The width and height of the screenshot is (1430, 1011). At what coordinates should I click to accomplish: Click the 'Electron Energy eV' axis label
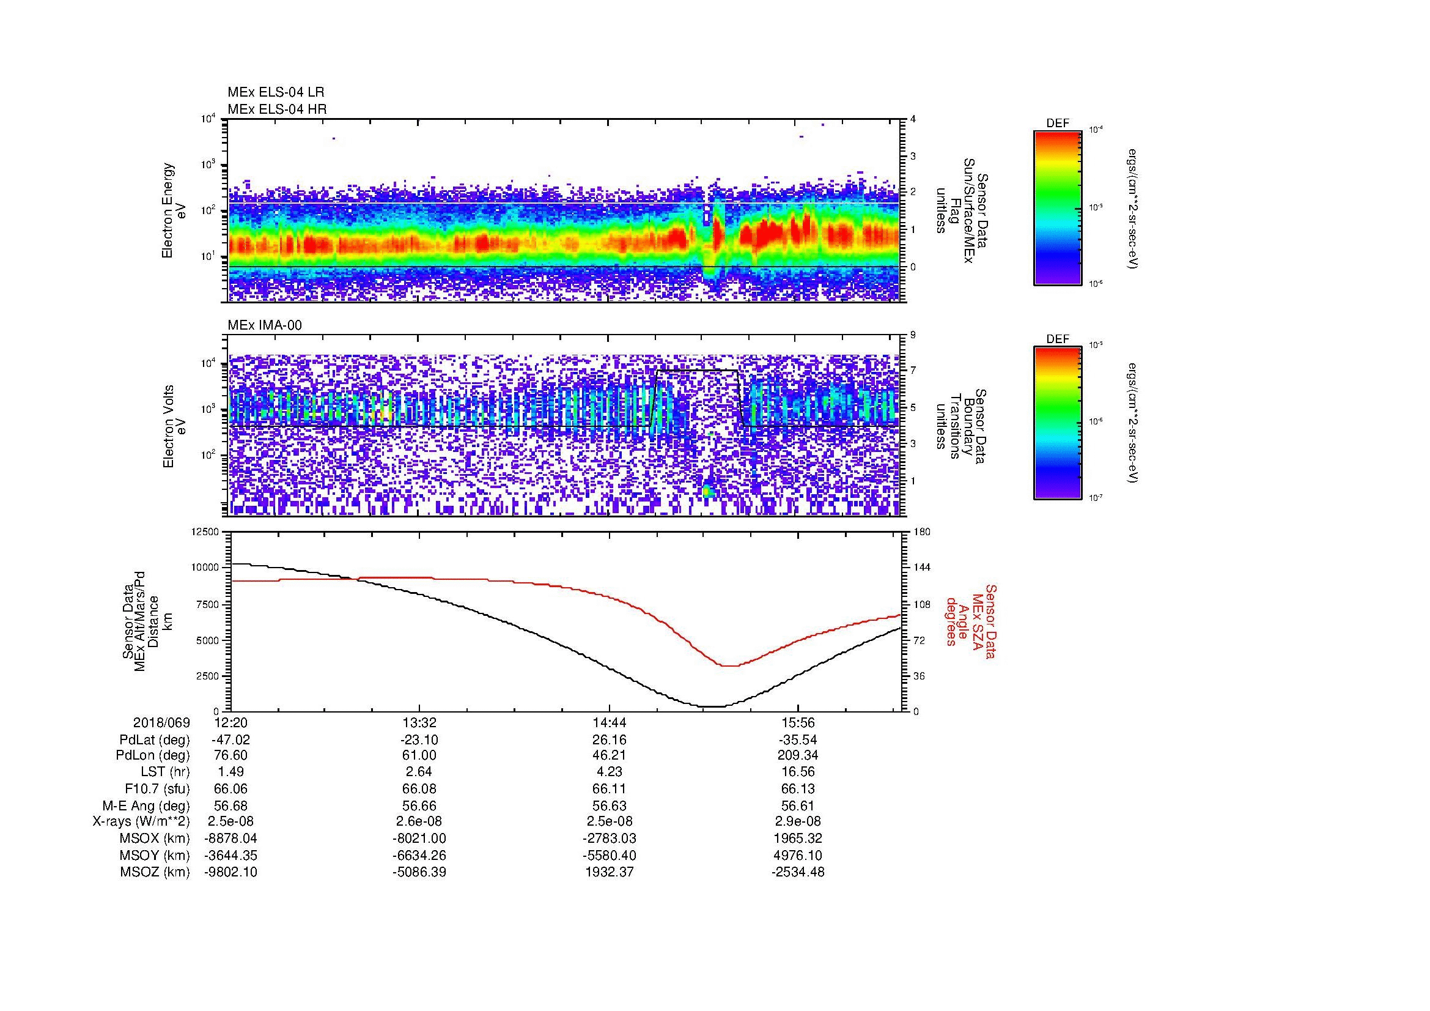tap(174, 210)
